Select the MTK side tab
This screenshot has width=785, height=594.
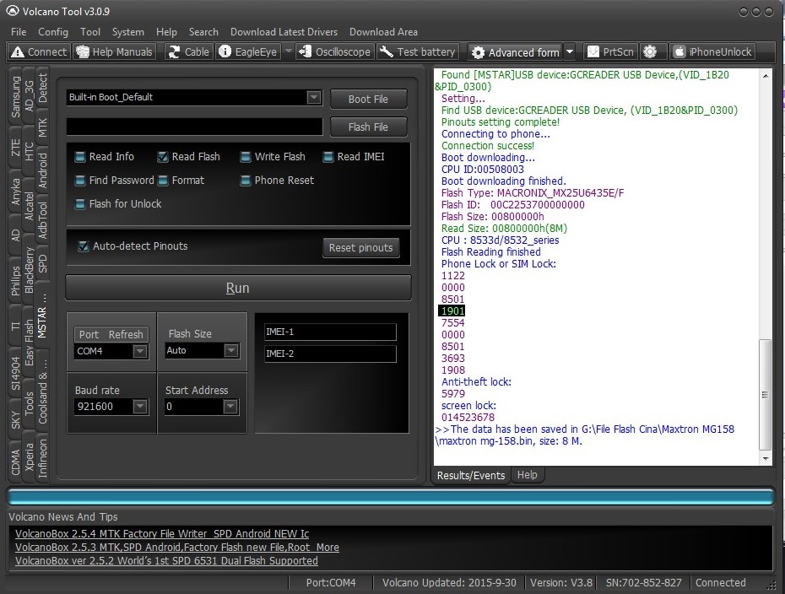click(42, 127)
